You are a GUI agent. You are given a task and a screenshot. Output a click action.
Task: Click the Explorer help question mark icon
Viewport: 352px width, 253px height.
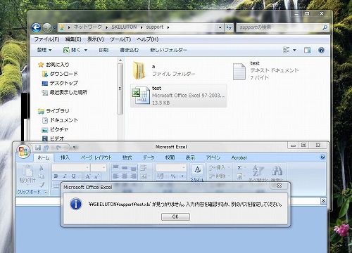coord(321,50)
